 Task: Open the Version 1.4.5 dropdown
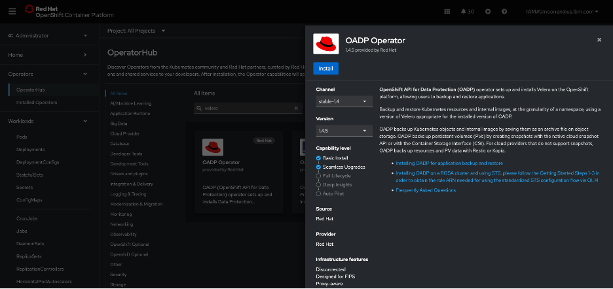344,131
